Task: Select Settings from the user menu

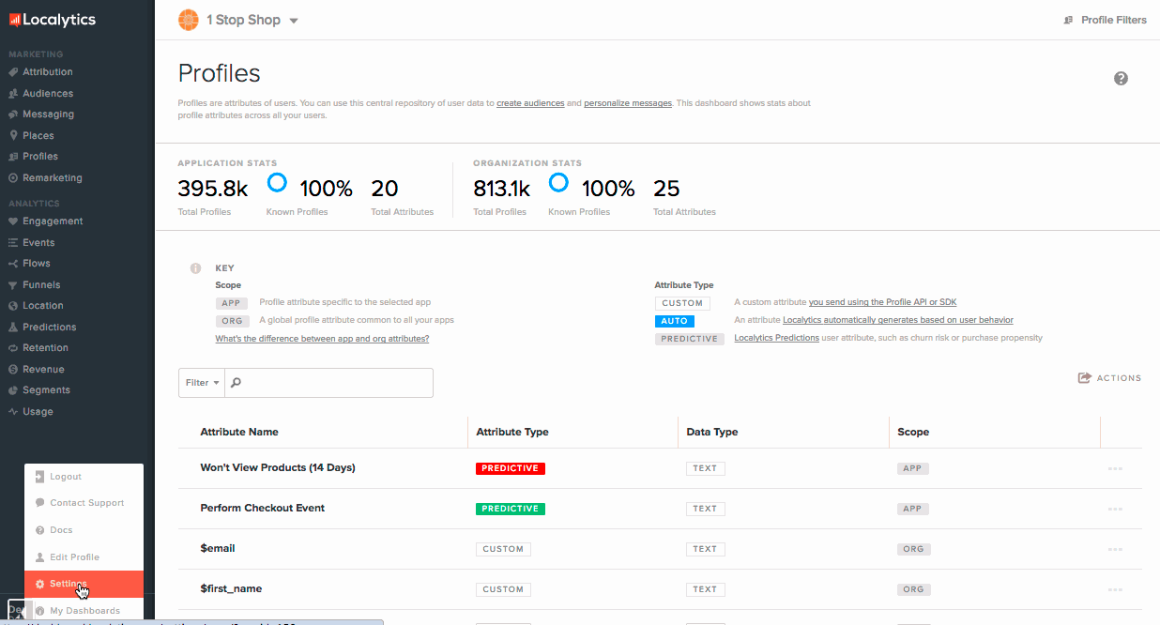Action: 69,584
